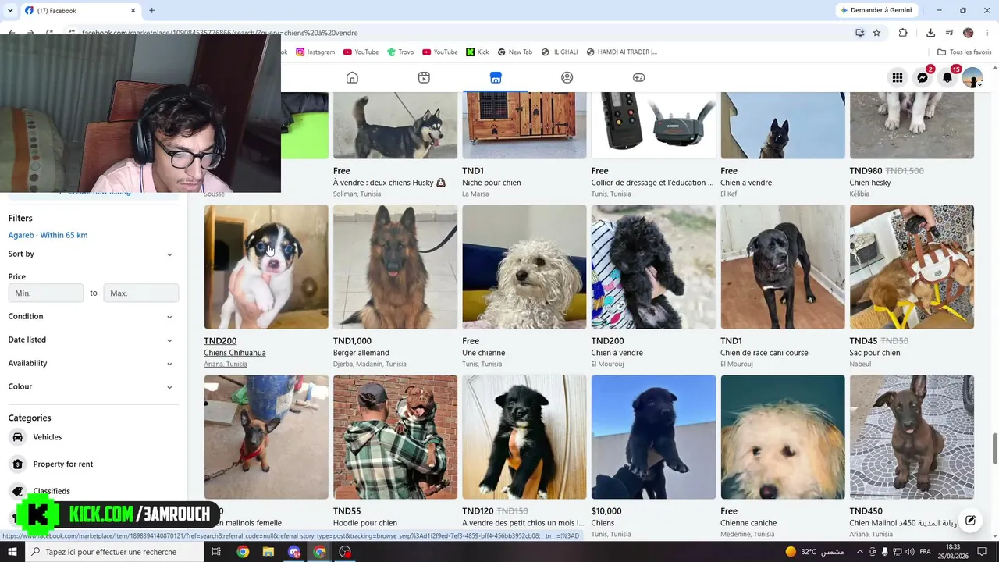Click the Property for rent category icon
This screenshot has width=999, height=562.
(17, 464)
